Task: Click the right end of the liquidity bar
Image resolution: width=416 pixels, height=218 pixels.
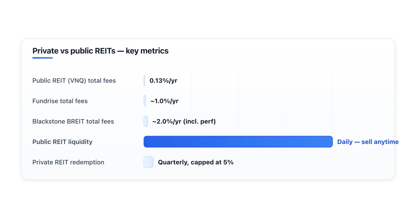Action: point(331,142)
